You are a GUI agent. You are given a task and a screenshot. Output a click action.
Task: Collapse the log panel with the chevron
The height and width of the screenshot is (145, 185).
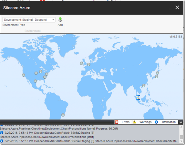[180, 122]
